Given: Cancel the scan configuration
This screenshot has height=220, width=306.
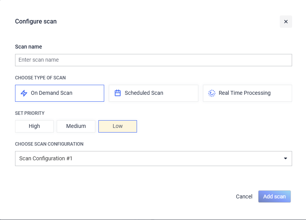Looking at the screenshot, I should 244,196.
